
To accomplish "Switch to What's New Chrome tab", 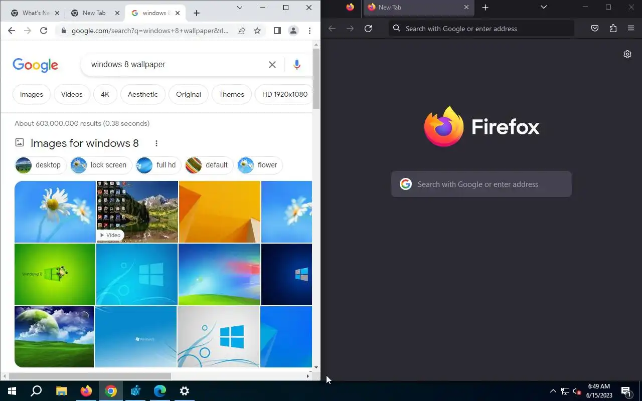I will 35,13.
